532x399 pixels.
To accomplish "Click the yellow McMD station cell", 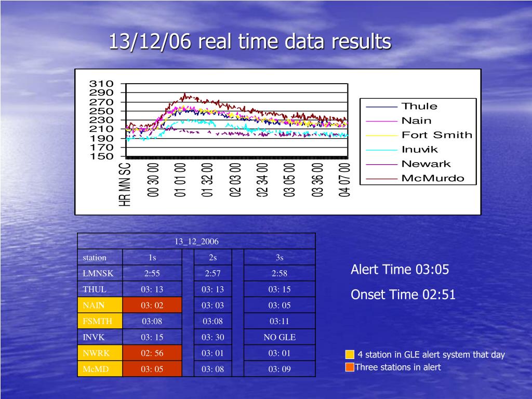I will tap(100, 369).
